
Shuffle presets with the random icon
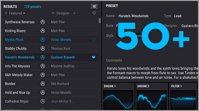[x=94, y=6]
